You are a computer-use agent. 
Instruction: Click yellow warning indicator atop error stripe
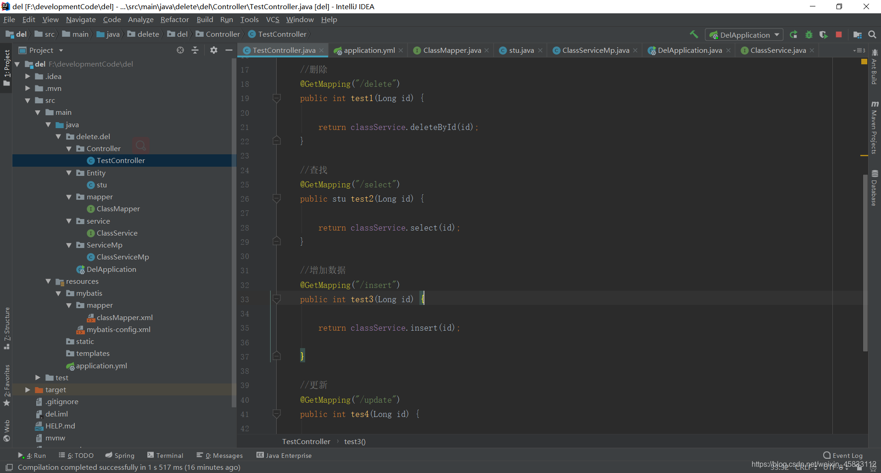click(864, 62)
